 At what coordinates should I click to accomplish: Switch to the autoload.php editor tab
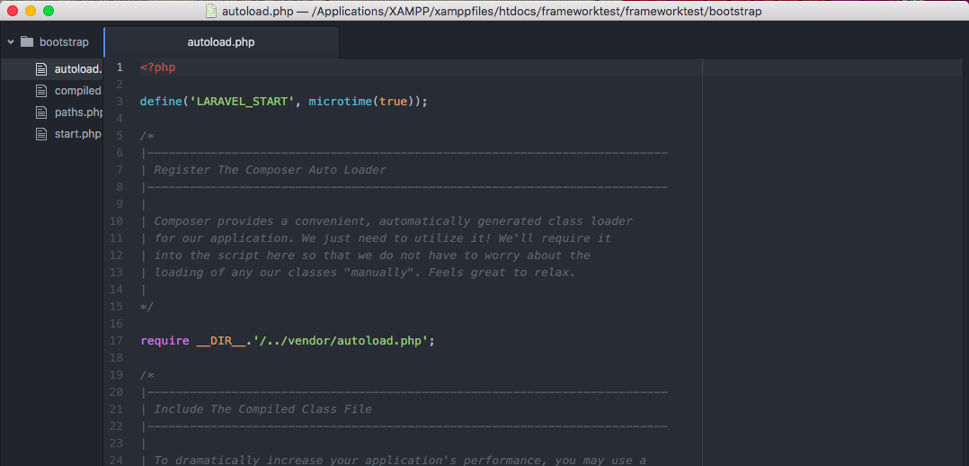click(221, 42)
